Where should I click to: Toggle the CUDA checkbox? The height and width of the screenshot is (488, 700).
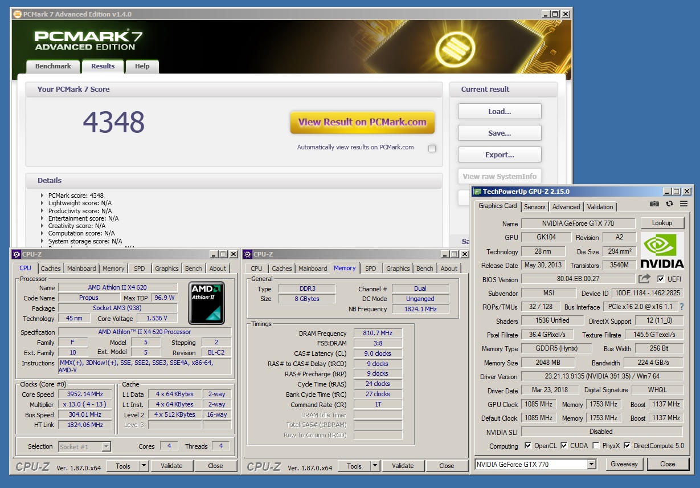point(564,445)
